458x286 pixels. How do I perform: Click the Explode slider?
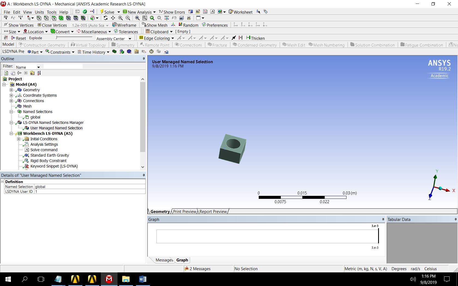coord(74,38)
